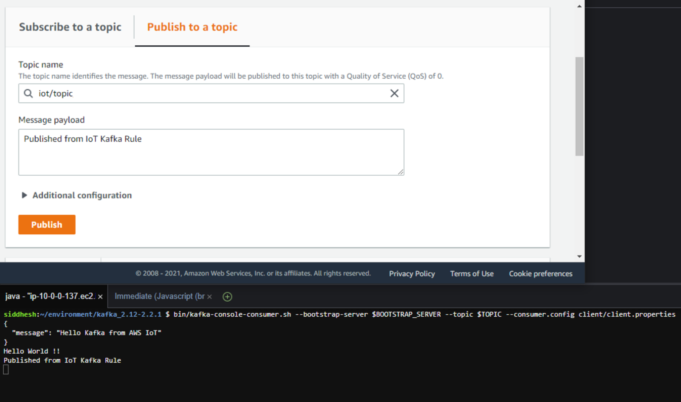The image size is (681, 402).
Task: Add a new terminal tab with plus icon
Action: pyautogui.click(x=227, y=297)
